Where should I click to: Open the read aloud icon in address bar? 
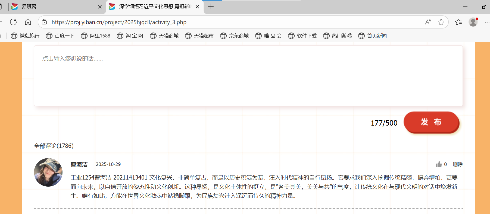click(428, 22)
